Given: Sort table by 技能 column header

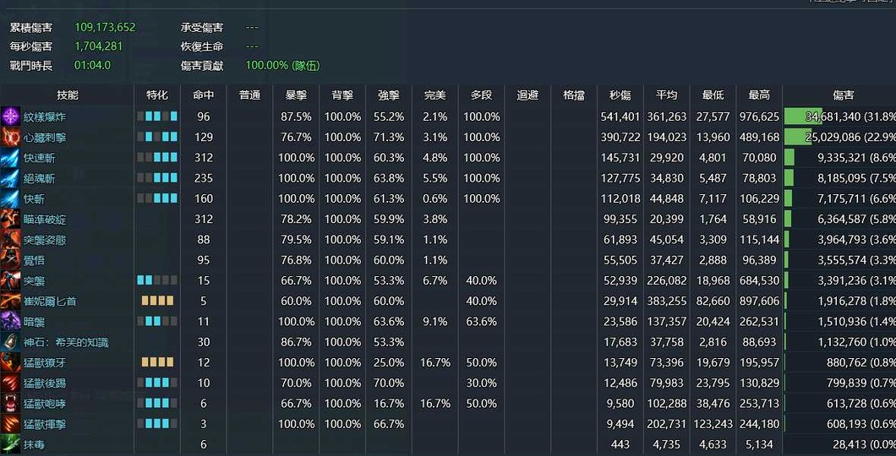Looking at the screenshot, I should tap(68, 95).
